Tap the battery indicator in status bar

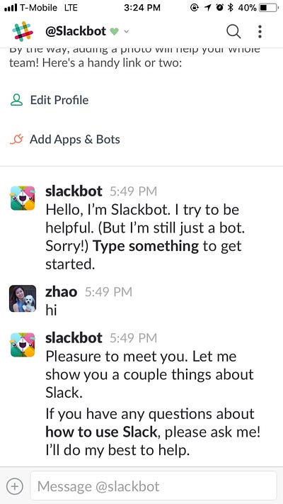coord(268,7)
